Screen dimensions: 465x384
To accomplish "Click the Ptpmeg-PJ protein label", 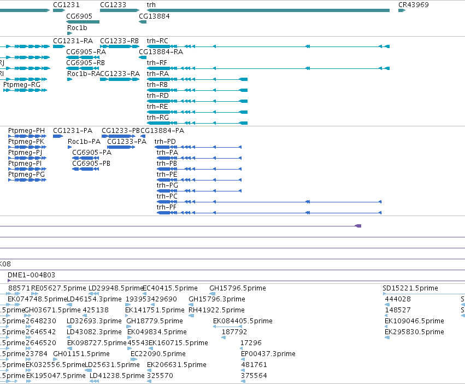I will pyautogui.click(x=25, y=153).
